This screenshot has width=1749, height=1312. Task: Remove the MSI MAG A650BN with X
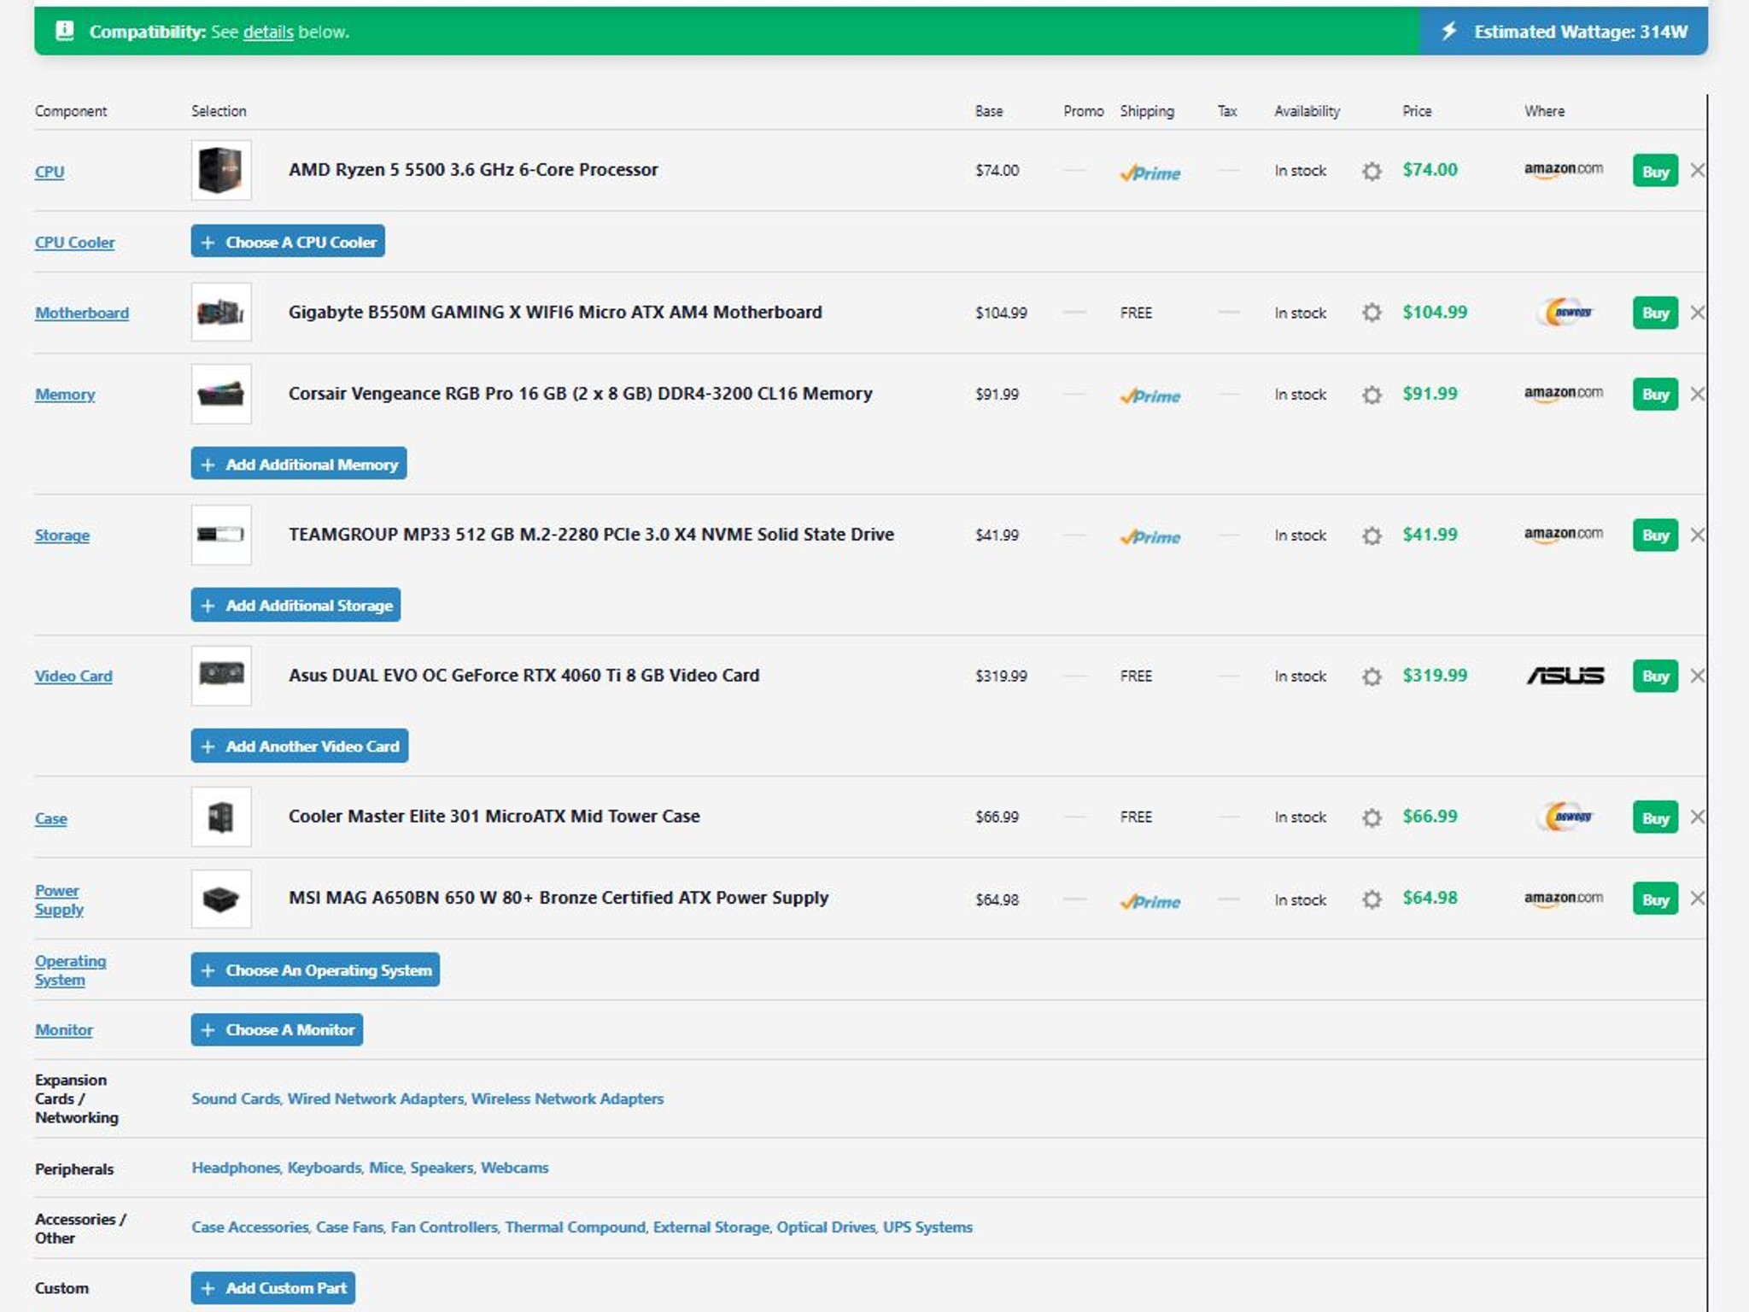[x=1698, y=898]
